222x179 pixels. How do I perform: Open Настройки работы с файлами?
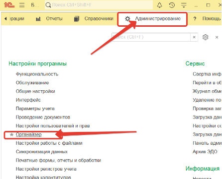tap(49, 143)
